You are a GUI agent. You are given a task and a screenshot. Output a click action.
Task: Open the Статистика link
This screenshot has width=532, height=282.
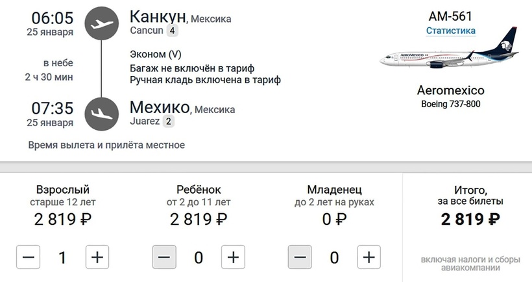(450, 31)
